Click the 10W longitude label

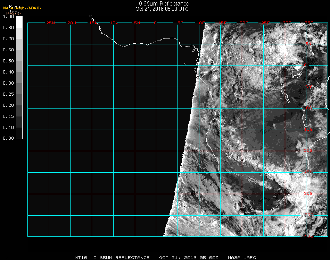pyautogui.click(x=114, y=23)
